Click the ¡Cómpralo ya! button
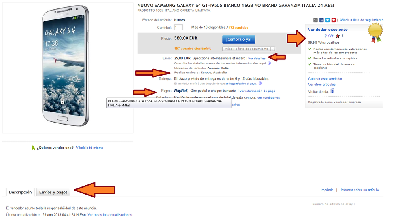404x216 pixels. click(x=238, y=39)
